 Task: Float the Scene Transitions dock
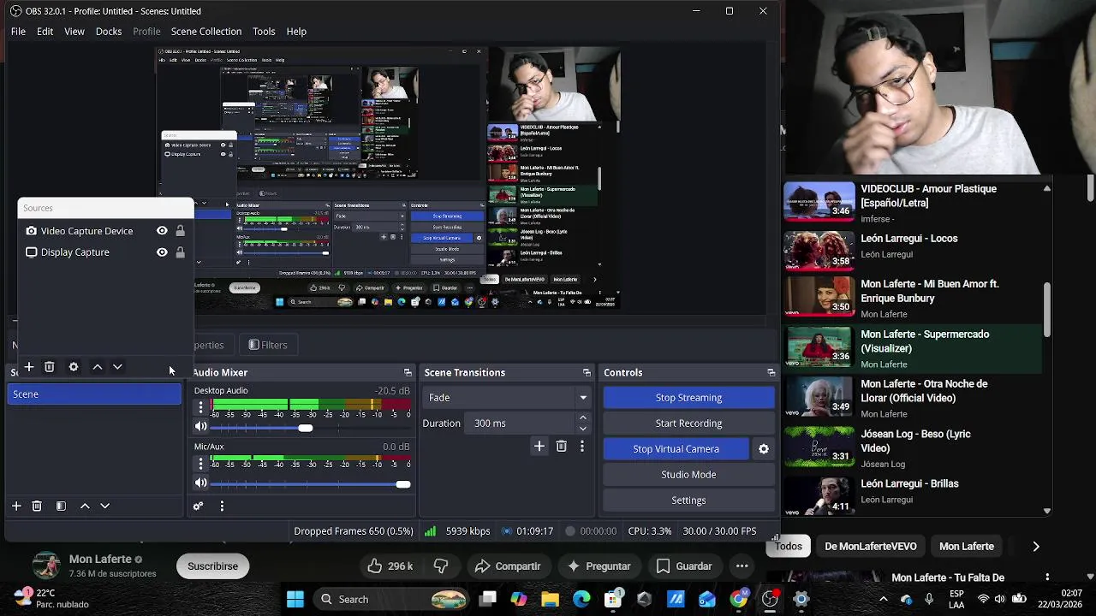coord(587,372)
